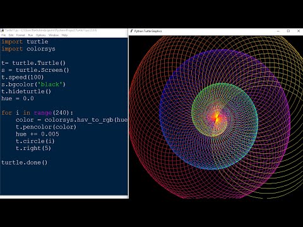Click the 't.hideturtle()' code line
This screenshot has width=303, height=227.
click(27, 91)
